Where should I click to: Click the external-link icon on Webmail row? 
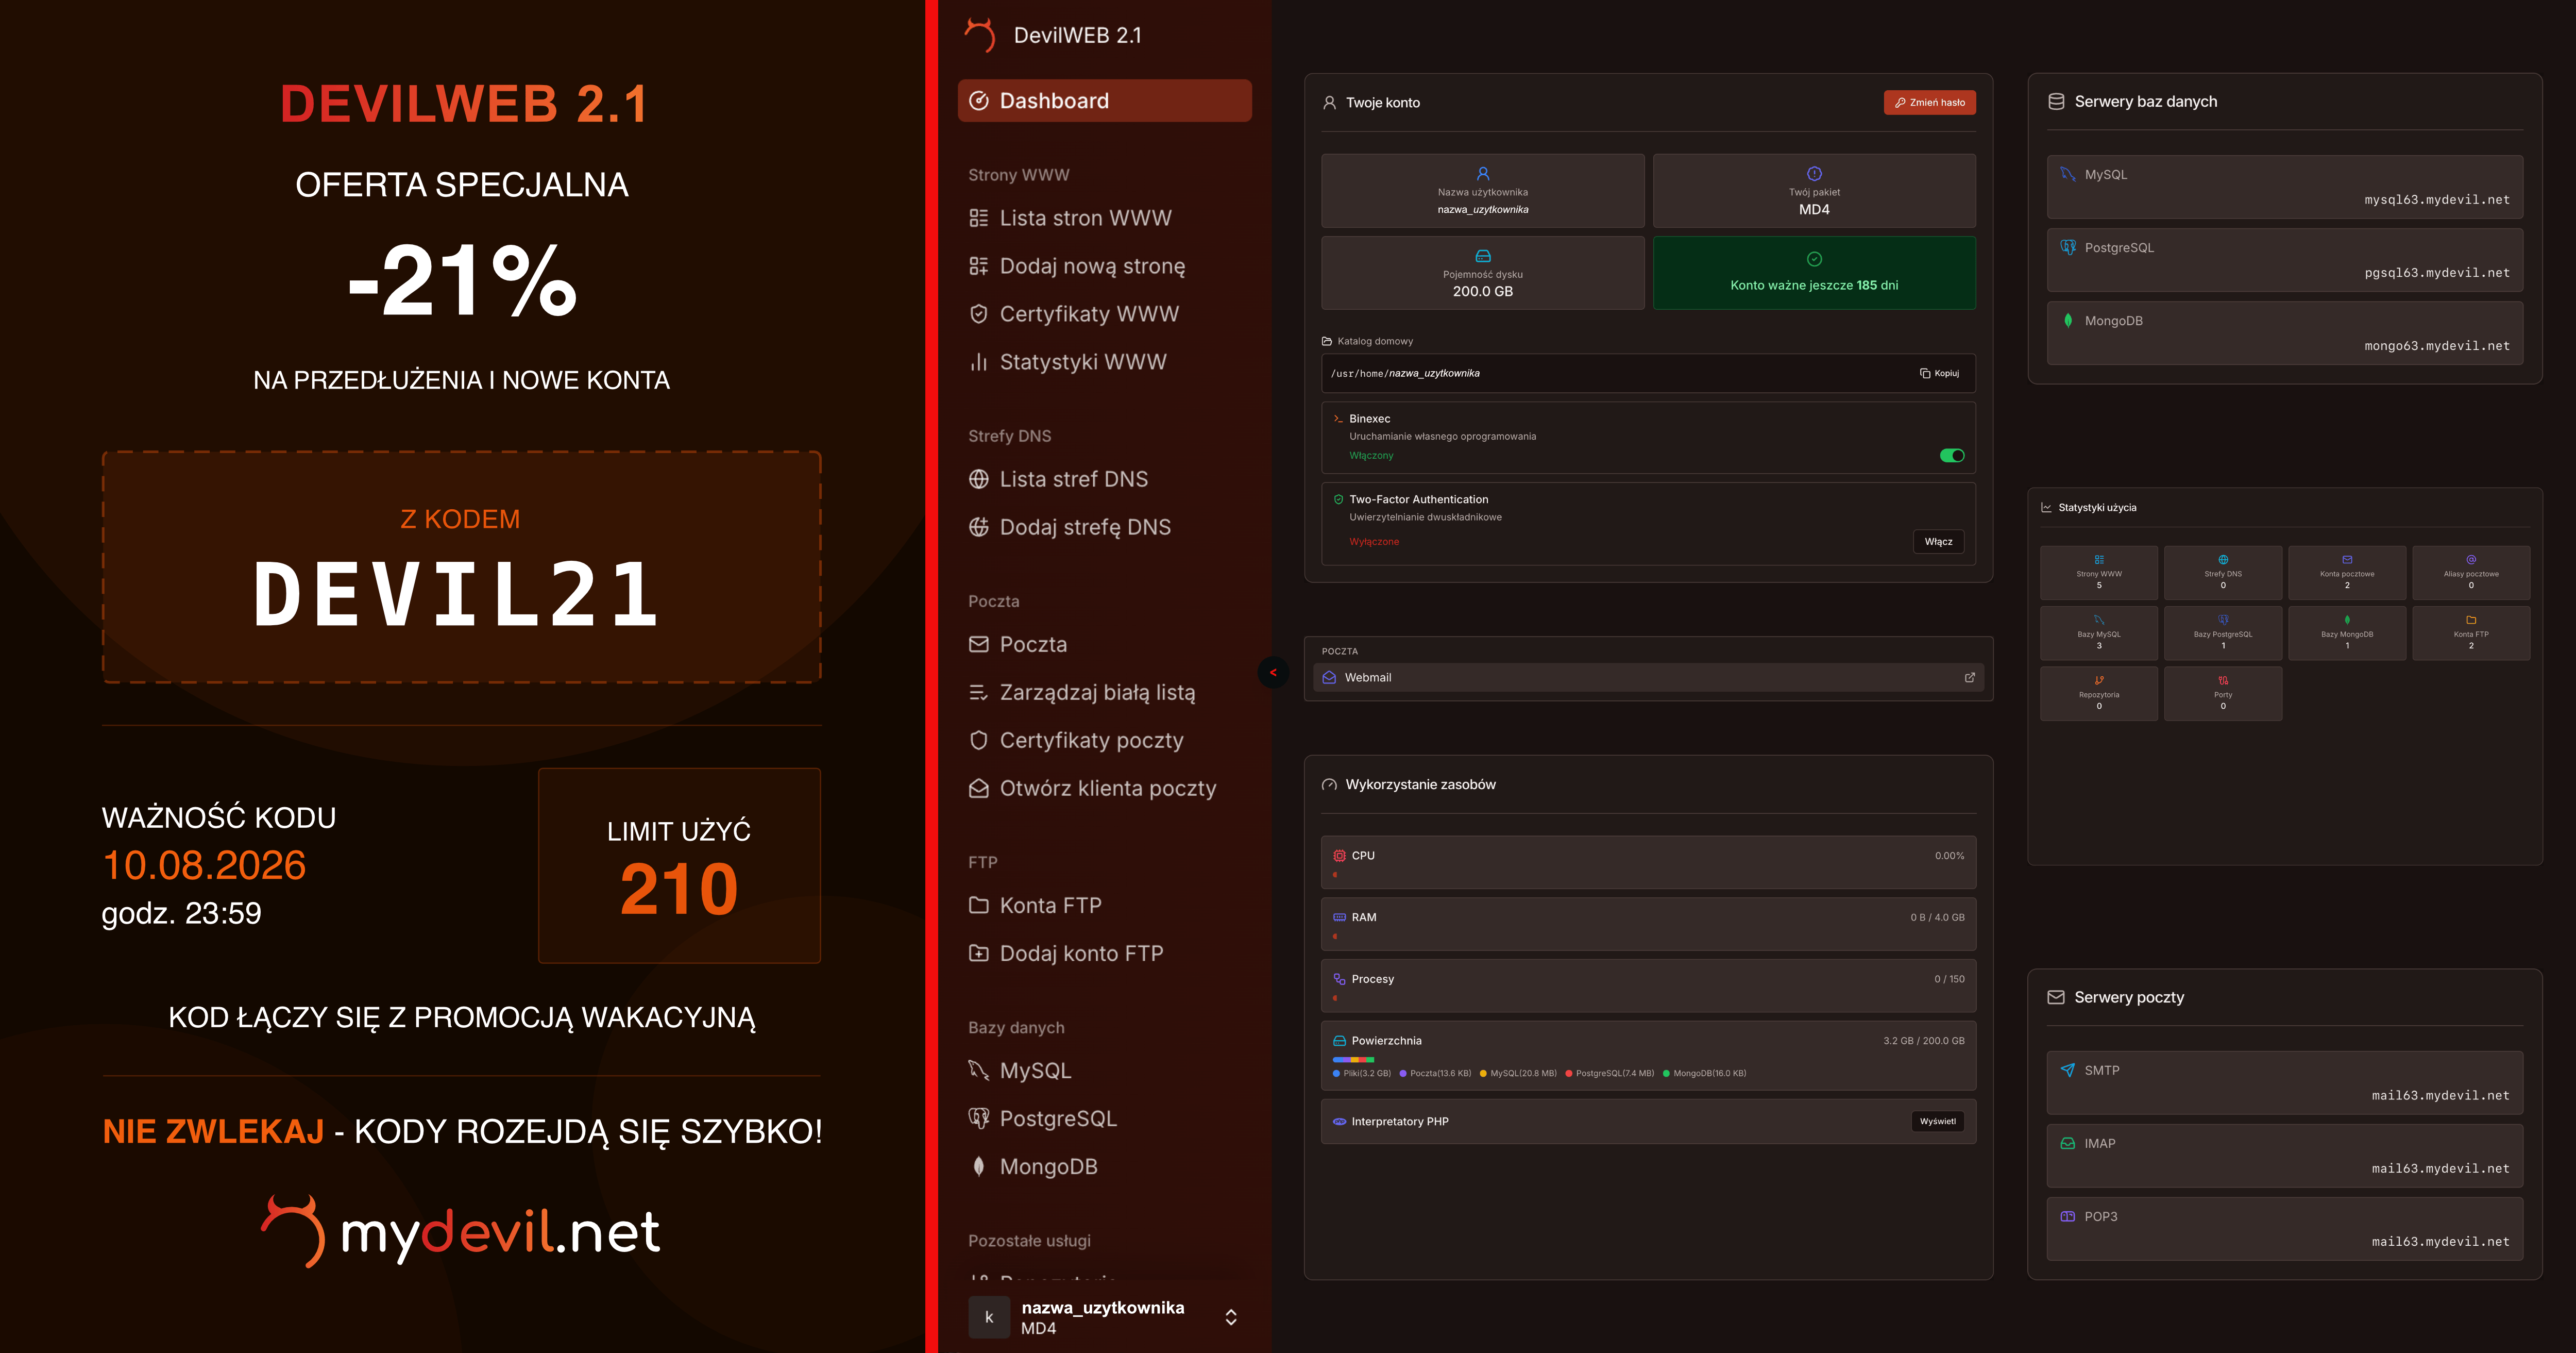[x=1969, y=677]
